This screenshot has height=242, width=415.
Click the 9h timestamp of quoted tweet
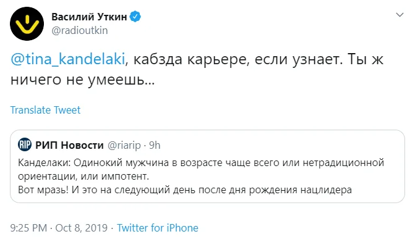155,145
